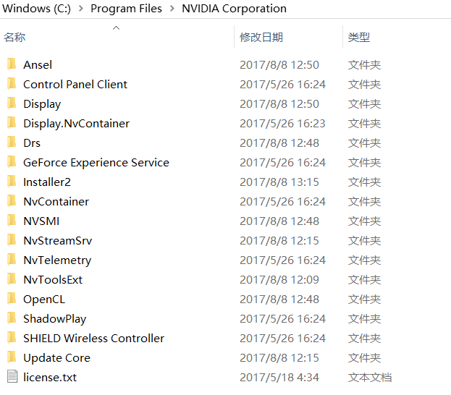
Task: Click the date 2017/5/18 4:34 for license.txt
Action: 279,378
